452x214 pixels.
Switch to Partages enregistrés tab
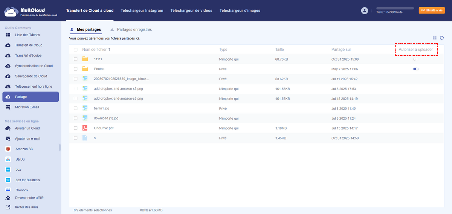point(134,29)
